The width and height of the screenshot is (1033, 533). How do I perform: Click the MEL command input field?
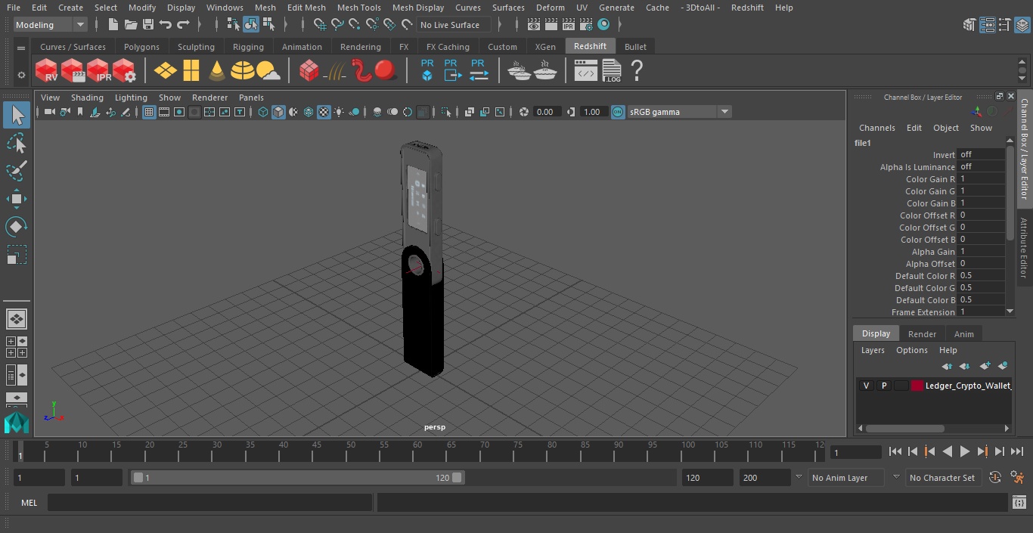coord(209,503)
